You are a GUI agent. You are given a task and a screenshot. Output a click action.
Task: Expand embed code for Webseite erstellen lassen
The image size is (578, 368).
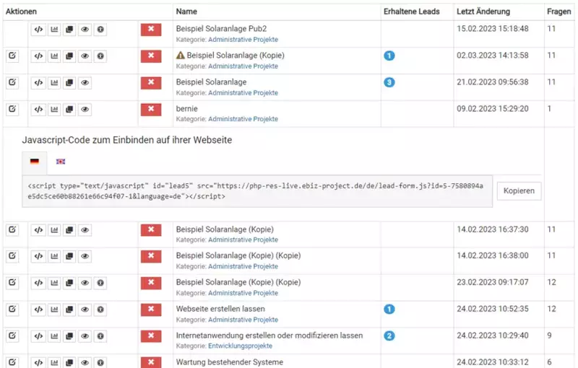click(39, 310)
